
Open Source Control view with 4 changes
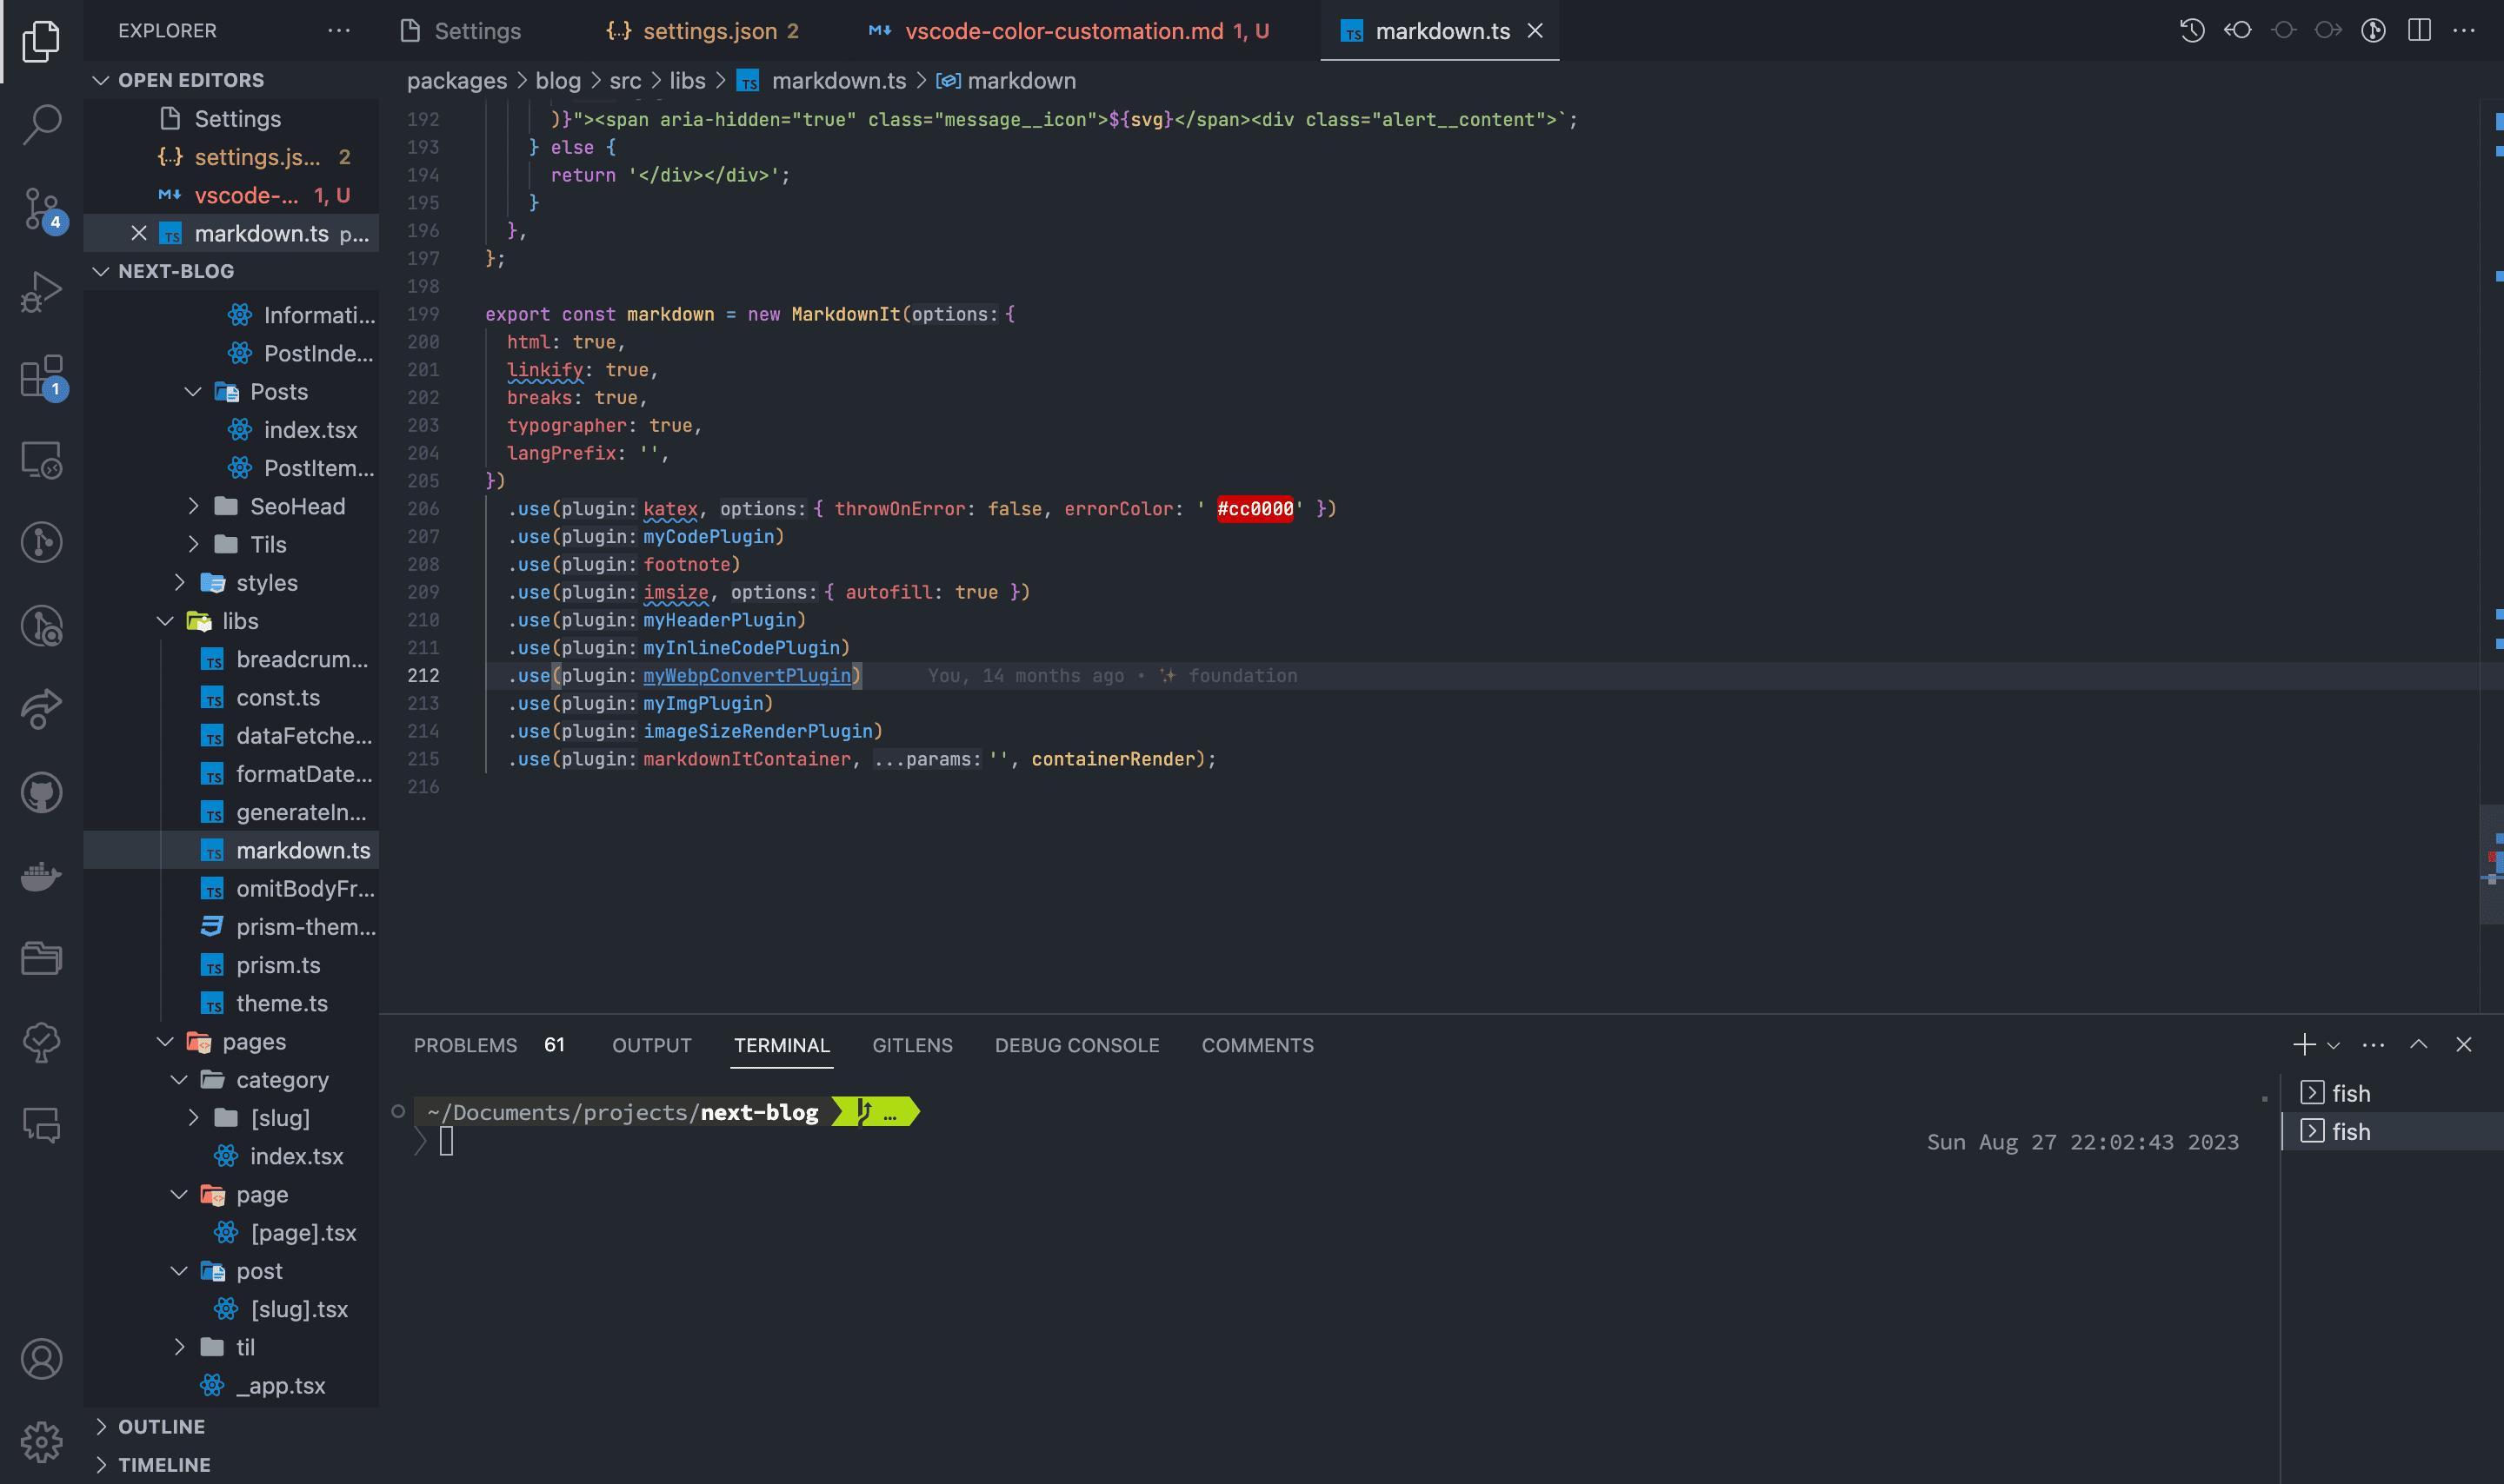[x=41, y=209]
